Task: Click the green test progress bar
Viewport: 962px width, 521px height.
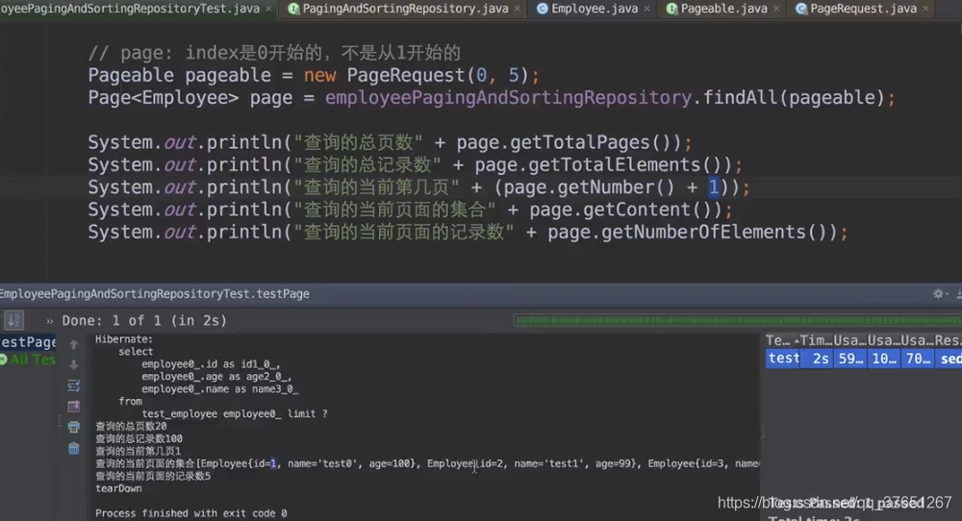Action: [738, 320]
